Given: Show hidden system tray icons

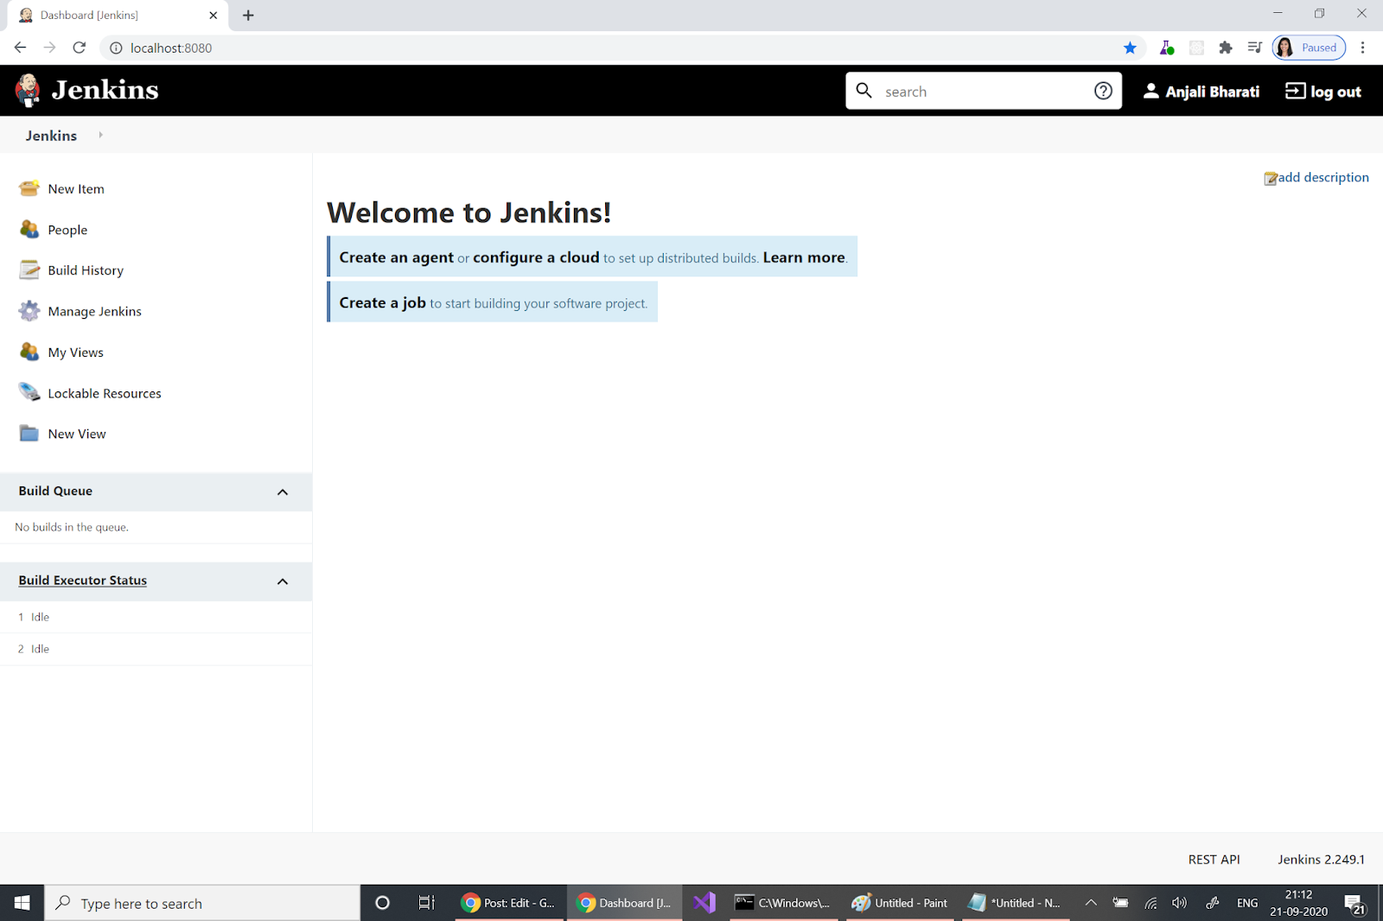Looking at the screenshot, I should click(1091, 903).
